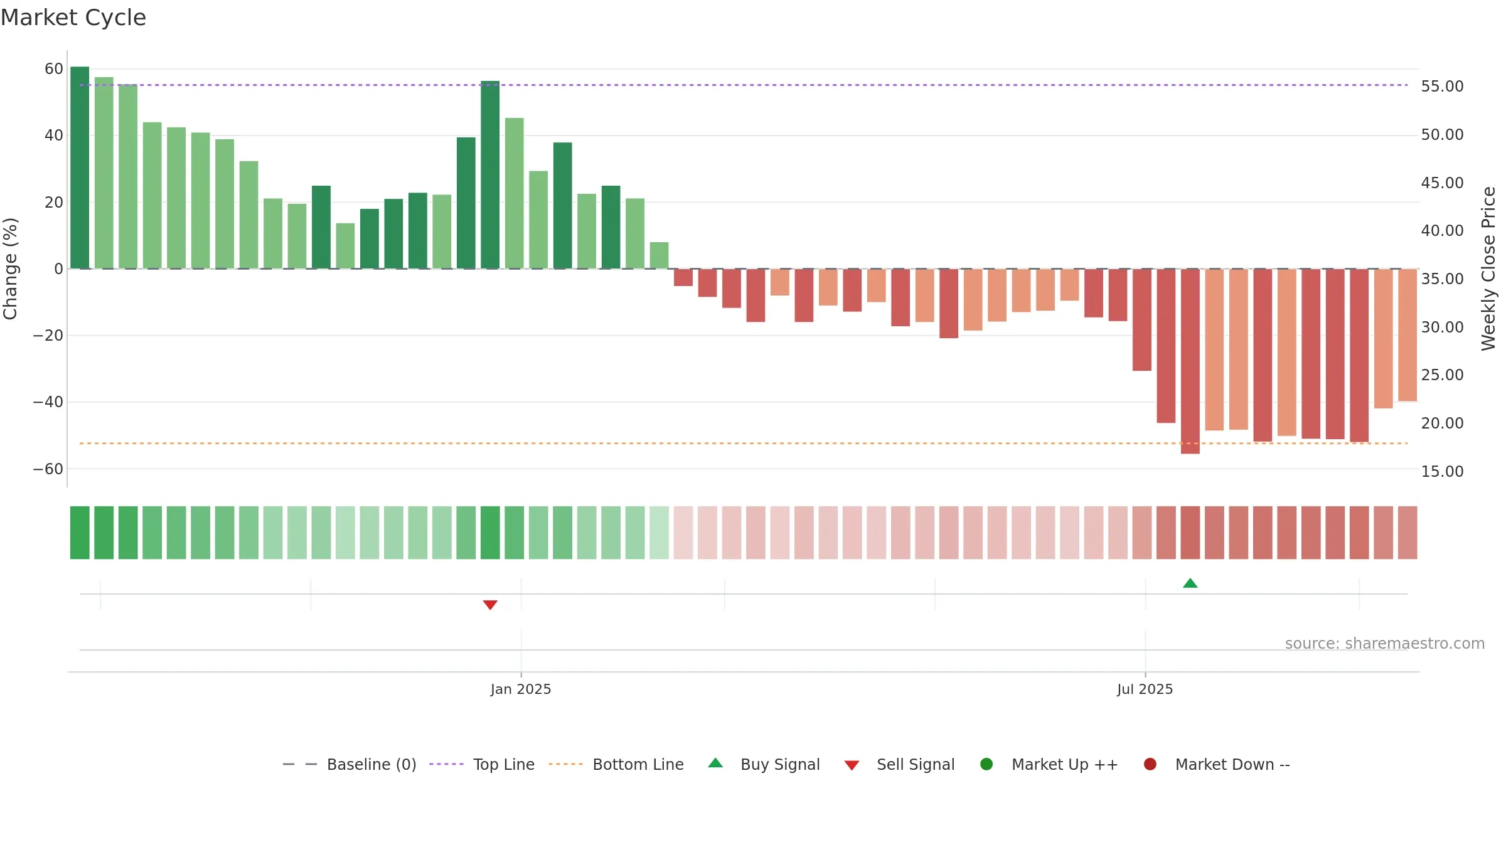Click the 55.00 right axis label
1506x847 pixels.
(x=1442, y=87)
